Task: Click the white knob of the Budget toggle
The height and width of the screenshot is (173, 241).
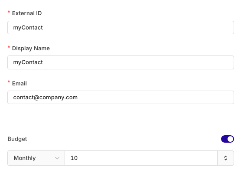Action: point(230,139)
